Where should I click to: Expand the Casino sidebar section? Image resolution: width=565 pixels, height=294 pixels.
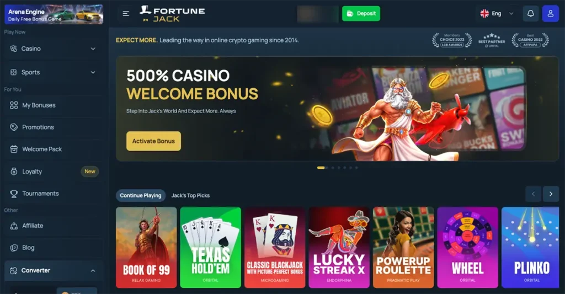(54, 49)
